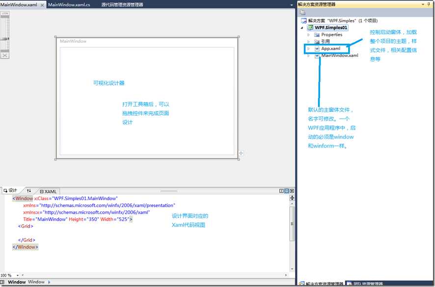Click the xmlns presentation namespace line
The image size is (435, 287).
(99, 206)
